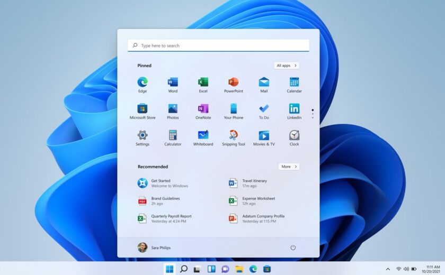The height and width of the screenshot is (275, 445).
Task: Click the volume speaker tray icon
Action: pos(406,269)
